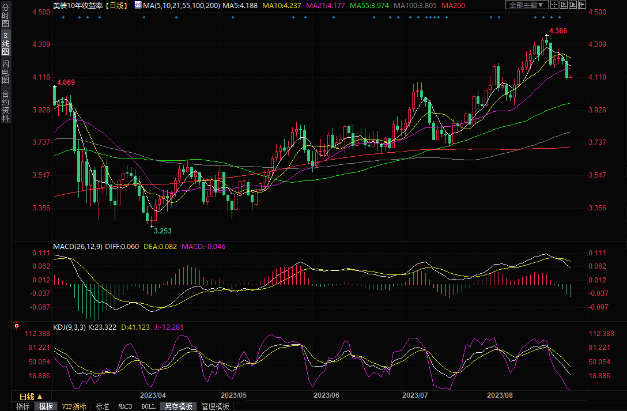Click the 3.253 low price marker
The image size is (627, 411).
point(163,231)
